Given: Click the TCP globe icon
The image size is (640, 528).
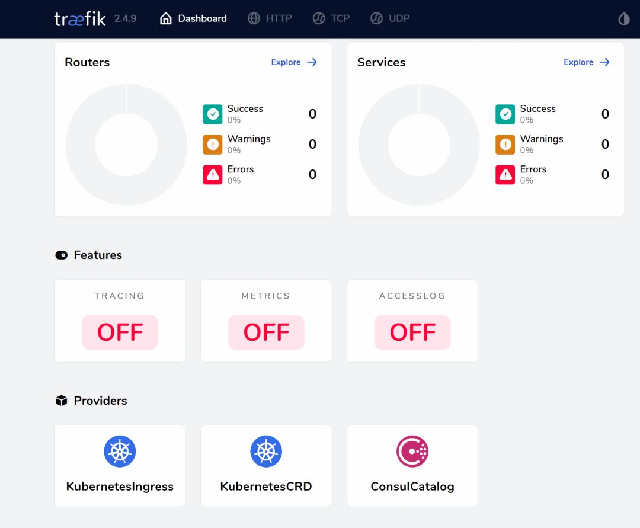Looking at the screenshot, I should coord(319,18).
